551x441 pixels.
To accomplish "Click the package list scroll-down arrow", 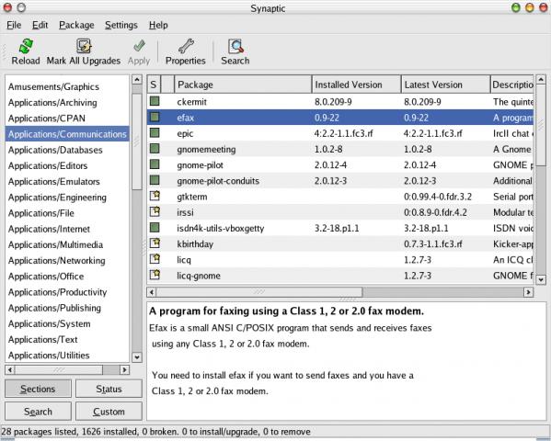I will 541,279.
